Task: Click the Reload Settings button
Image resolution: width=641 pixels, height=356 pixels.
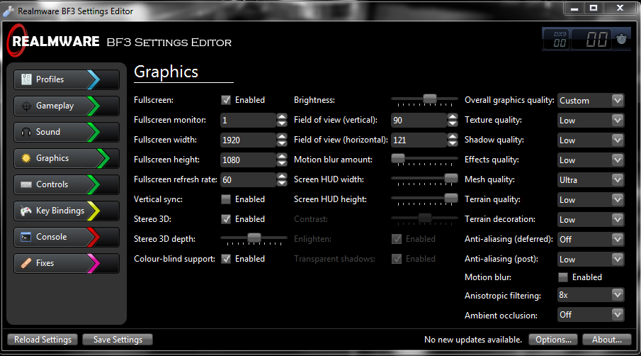Action: (x=42, y=340)
